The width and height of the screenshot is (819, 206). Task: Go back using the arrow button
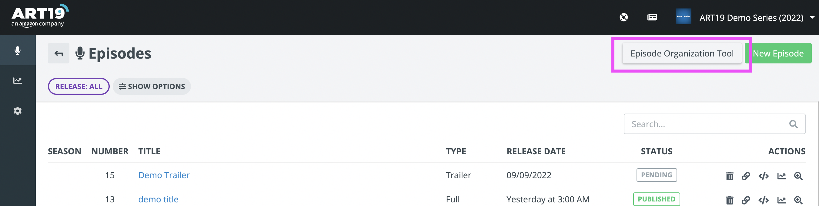[x=59, y=53]
